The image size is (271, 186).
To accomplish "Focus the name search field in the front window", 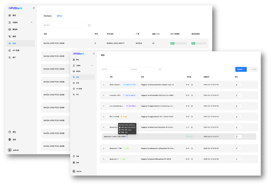I will click(x=114, y=69).
